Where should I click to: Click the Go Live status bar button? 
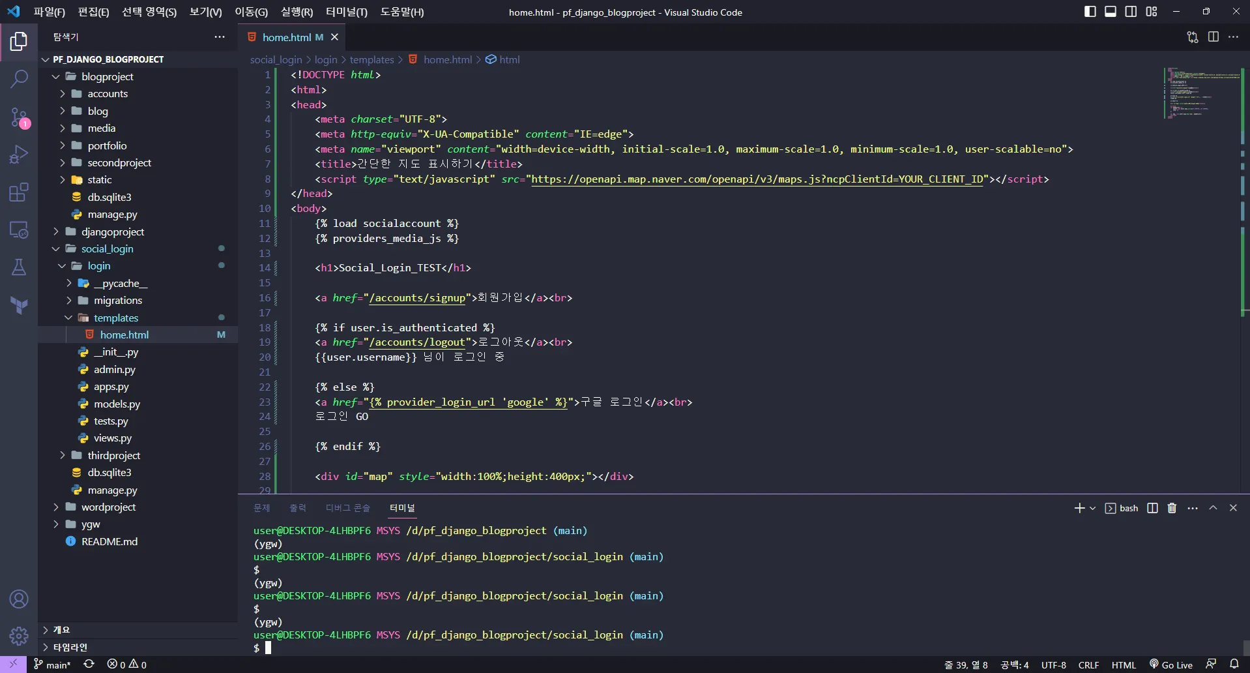1171,665
